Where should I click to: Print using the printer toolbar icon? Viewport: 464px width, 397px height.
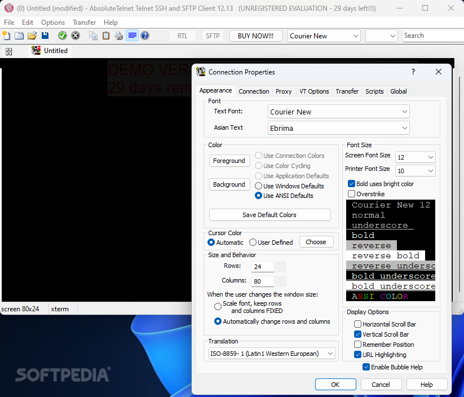119,36
